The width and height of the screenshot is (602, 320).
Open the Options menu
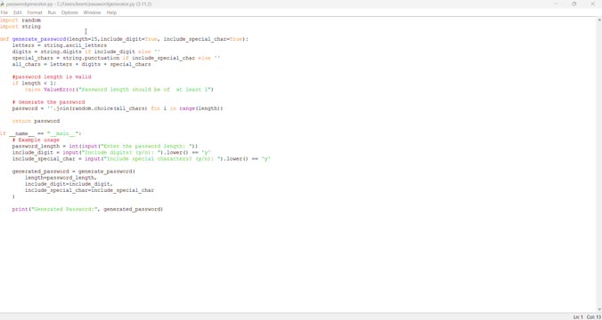(69, 12)
